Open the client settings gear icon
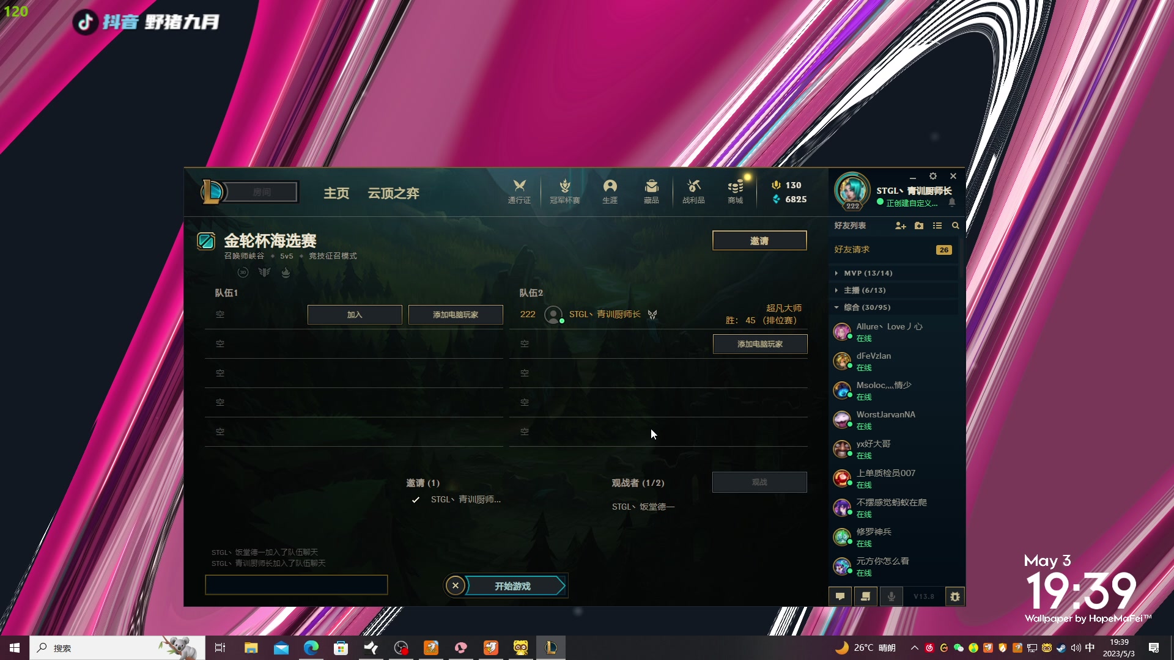Viewport: 1174px width, 660px height. (932, 176)
